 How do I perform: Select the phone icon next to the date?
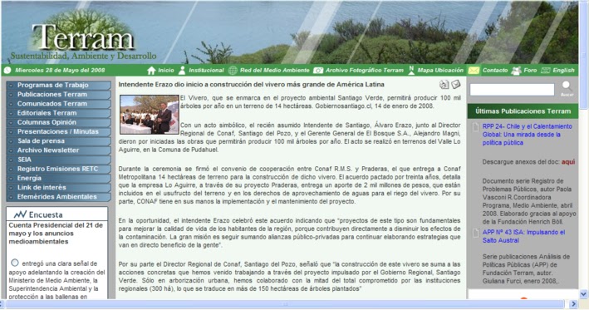[x=7, y=71]
